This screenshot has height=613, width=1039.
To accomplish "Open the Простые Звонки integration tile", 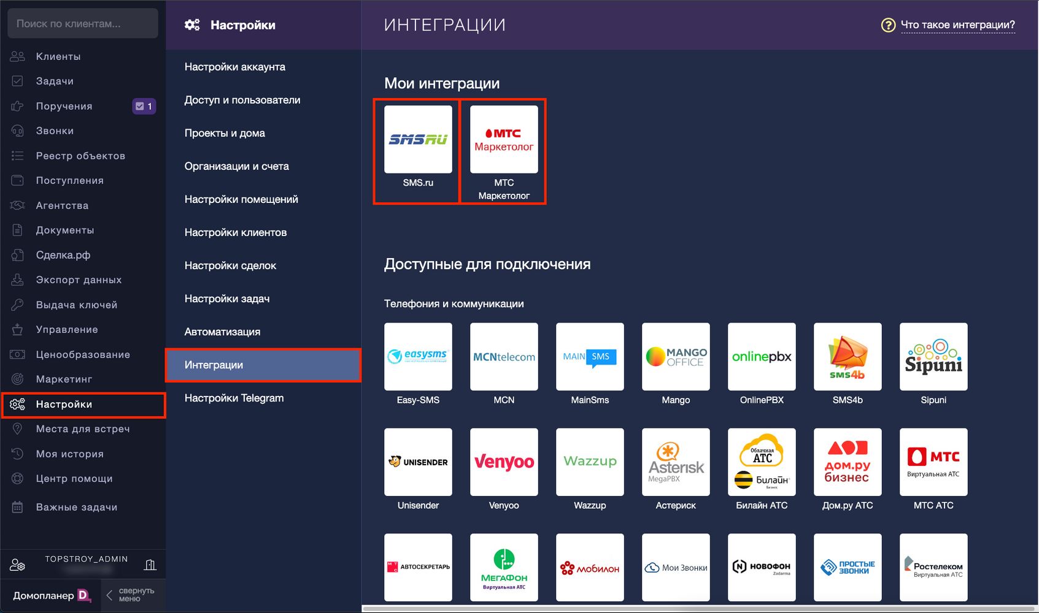I will coord(848,568).
